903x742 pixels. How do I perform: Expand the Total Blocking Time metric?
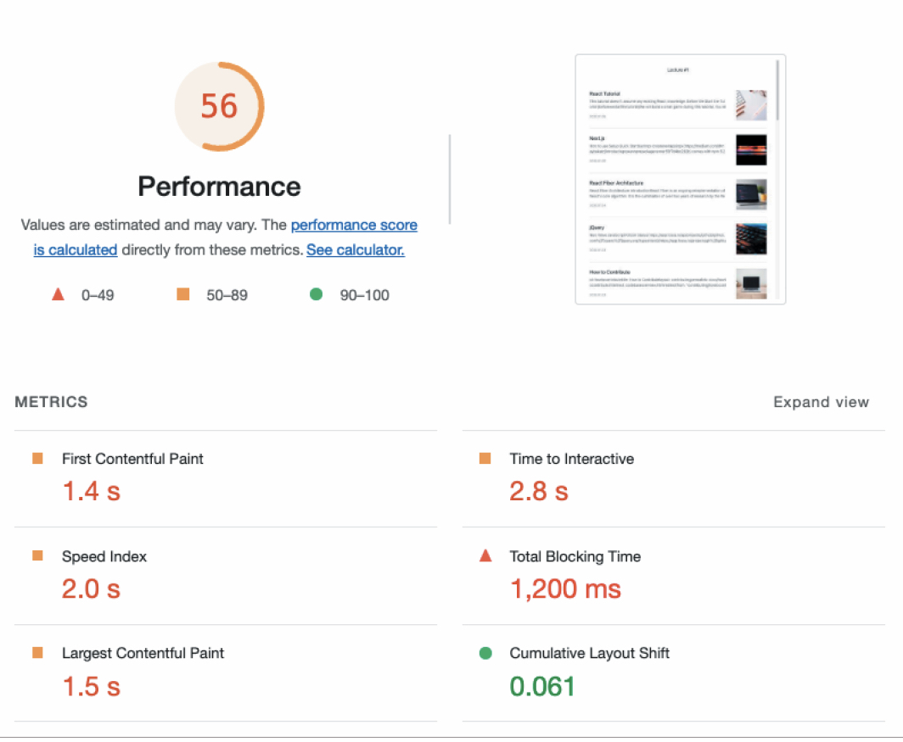coord(673,576)
